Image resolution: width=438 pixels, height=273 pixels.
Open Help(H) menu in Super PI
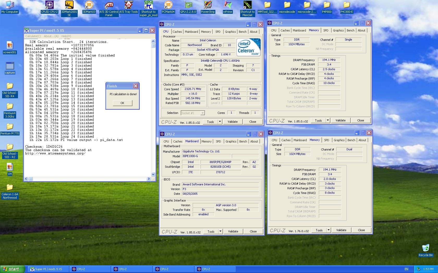66,36
